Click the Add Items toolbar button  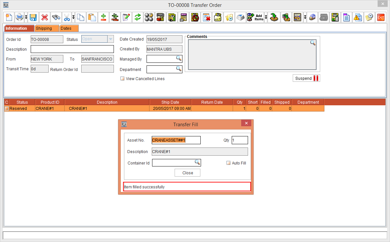coord(255,17)
